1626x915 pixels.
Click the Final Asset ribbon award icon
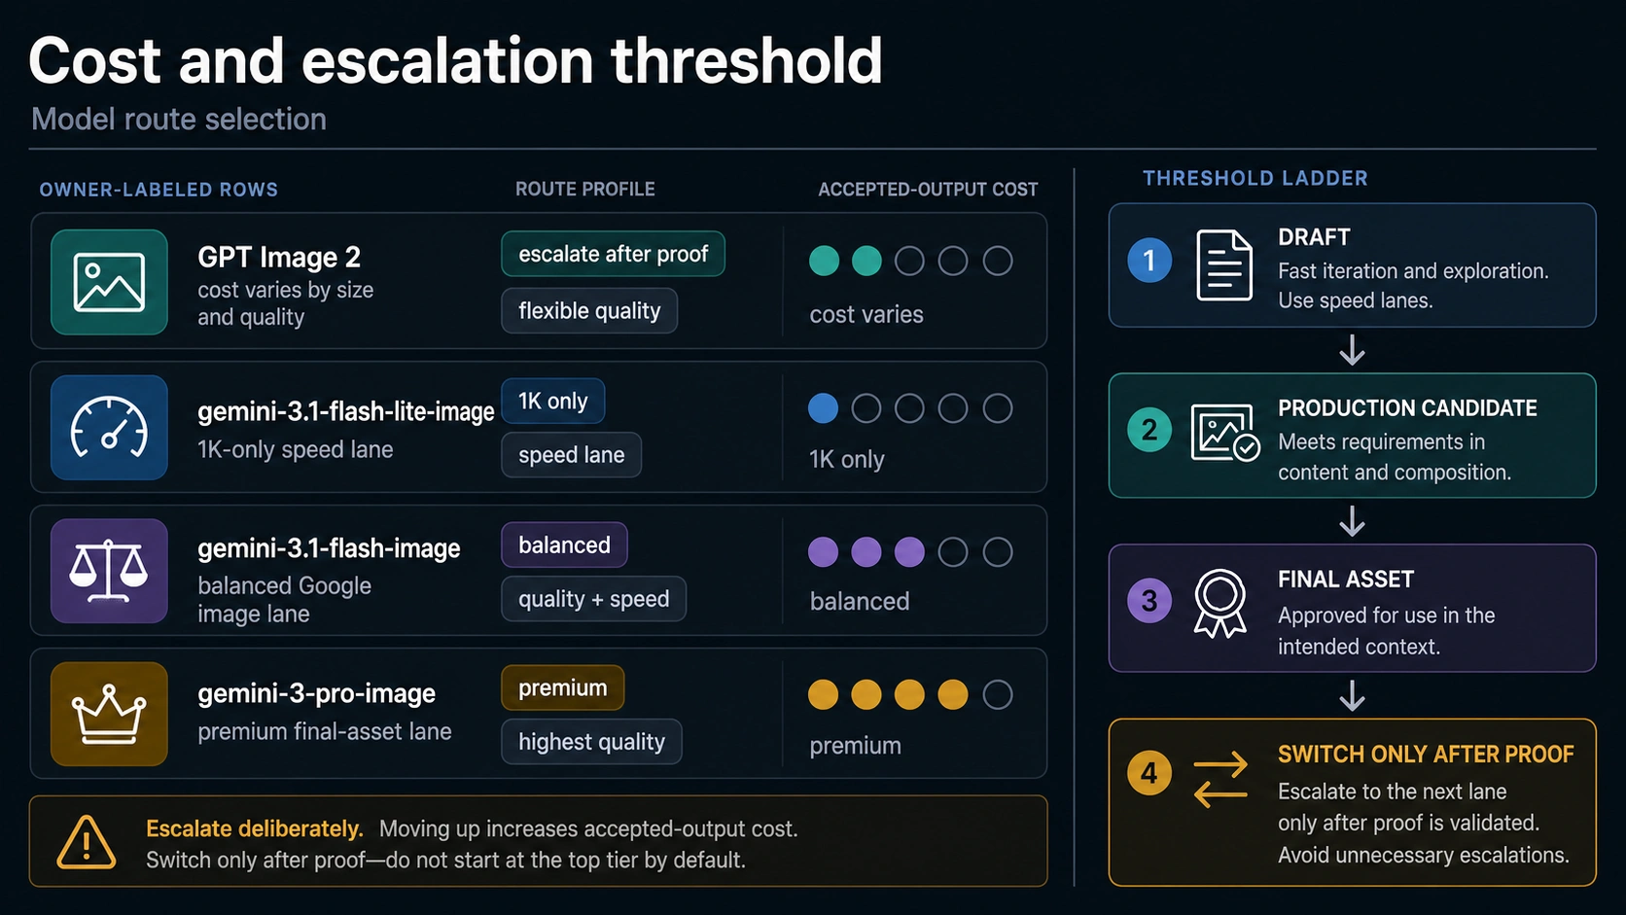pos(1219,604)
